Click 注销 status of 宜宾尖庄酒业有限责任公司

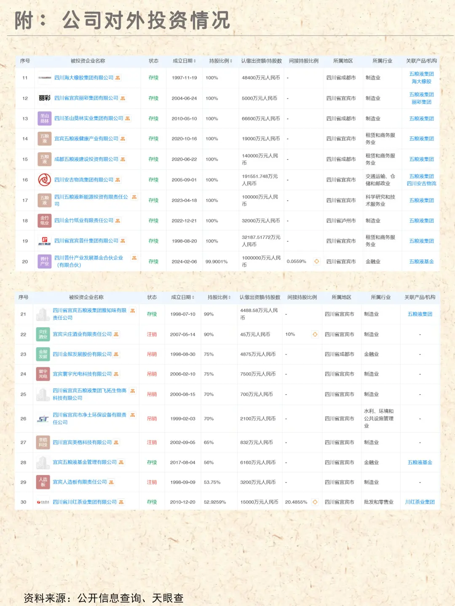point(152,334)
